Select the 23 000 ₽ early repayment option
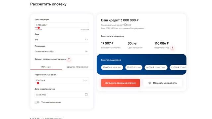The width and height of the screenshot is (212, 119). pyautogui.click(x=178, y=67)
